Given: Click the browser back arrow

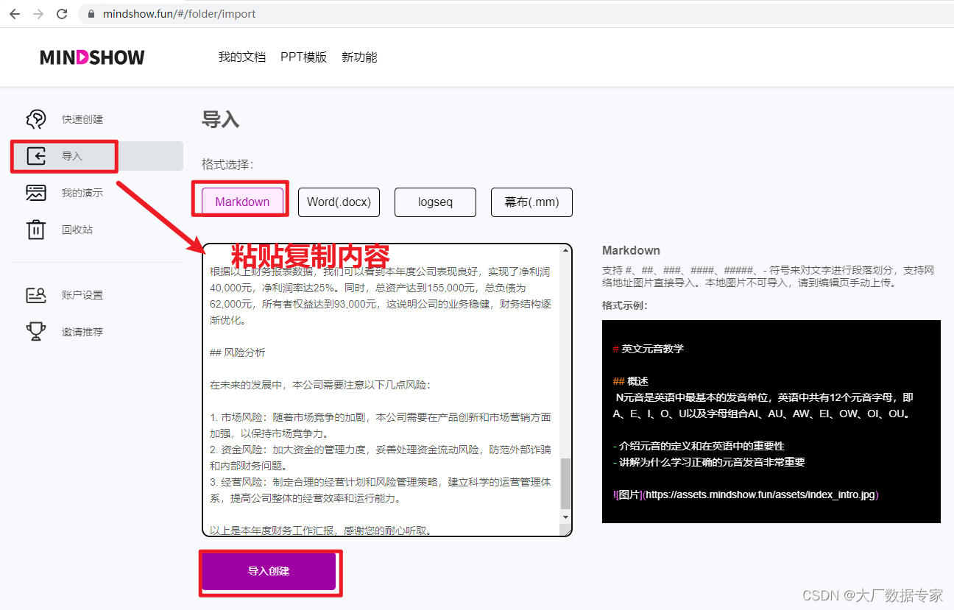Looking at the screenshot, I should (15, 14).
